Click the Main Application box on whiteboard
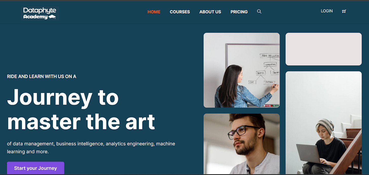 coord(270,56)
